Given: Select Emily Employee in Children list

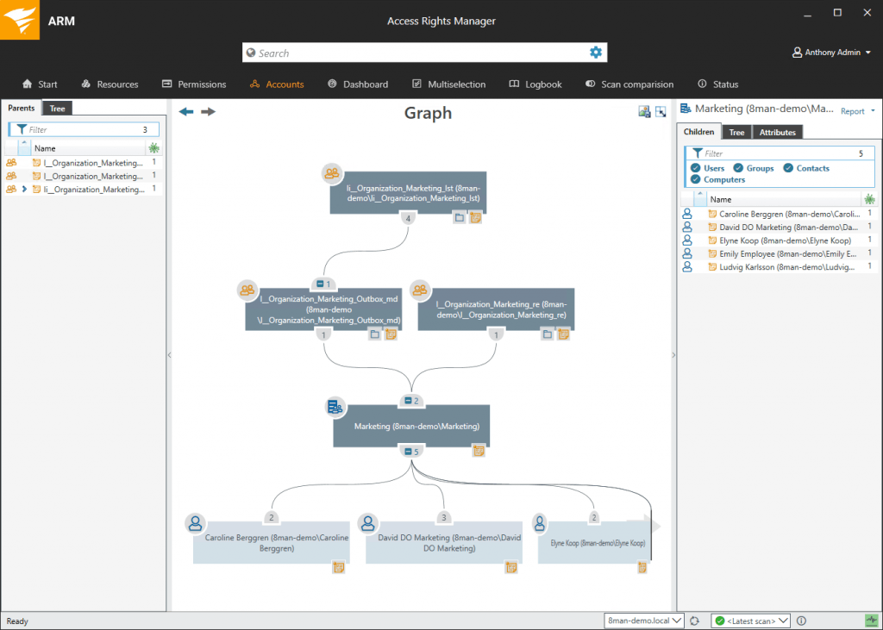Looking at the screenshot, I should pos(778,254).
